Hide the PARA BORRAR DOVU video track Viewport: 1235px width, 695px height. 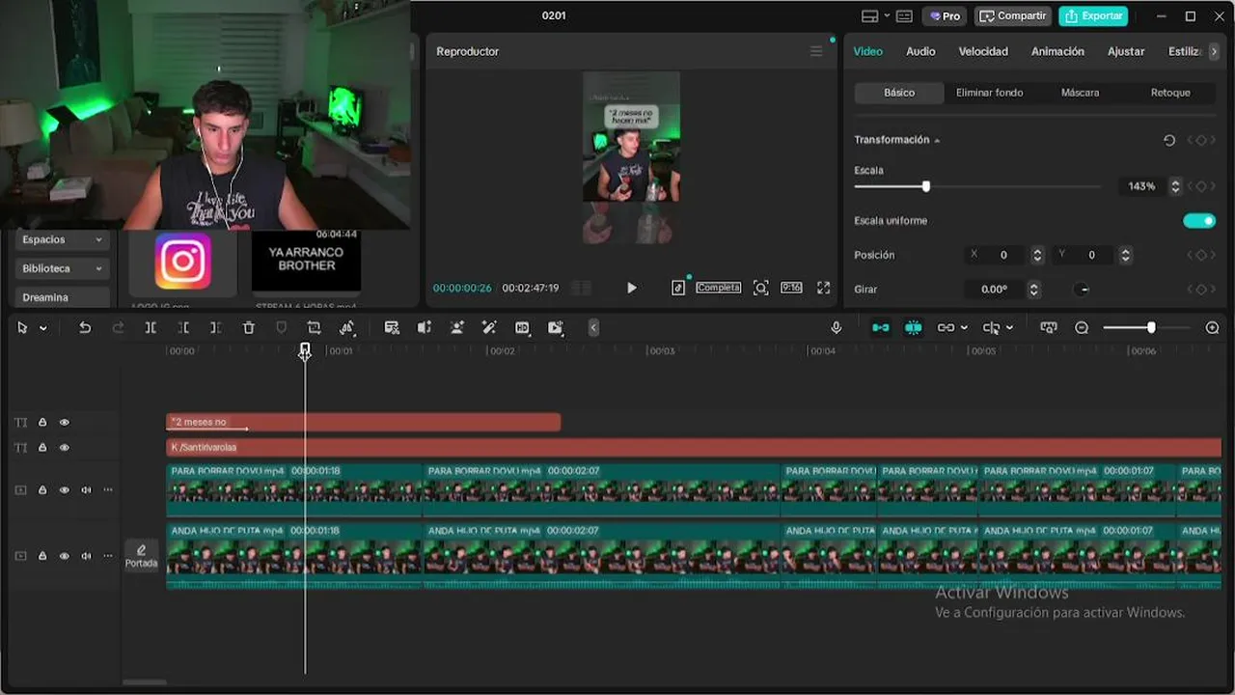point(65,490)
